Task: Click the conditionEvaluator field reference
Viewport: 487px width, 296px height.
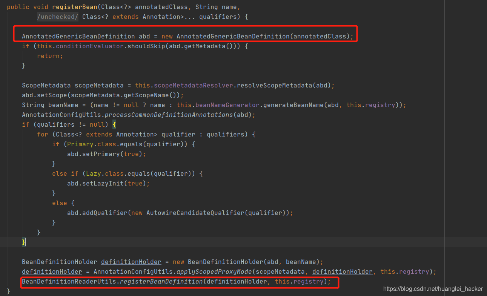Action: click(90, 46)
